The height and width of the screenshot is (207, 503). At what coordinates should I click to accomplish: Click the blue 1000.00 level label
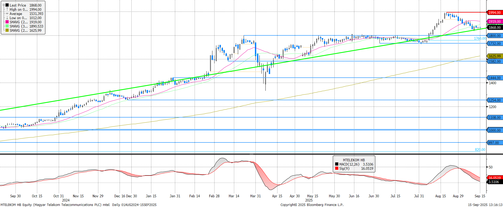point(495,130)
